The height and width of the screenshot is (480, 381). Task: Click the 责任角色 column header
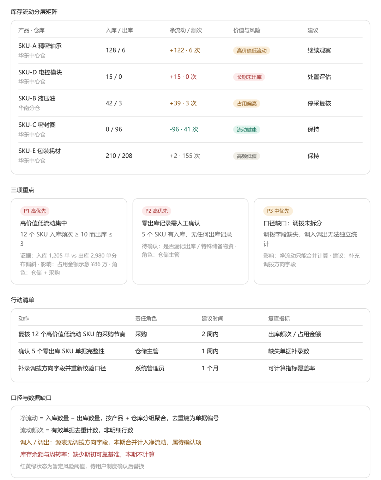pos(146,318)
